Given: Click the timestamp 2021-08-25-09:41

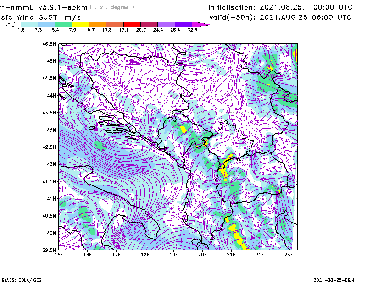Looking at the screenshot, I should [x=335, y=280].
